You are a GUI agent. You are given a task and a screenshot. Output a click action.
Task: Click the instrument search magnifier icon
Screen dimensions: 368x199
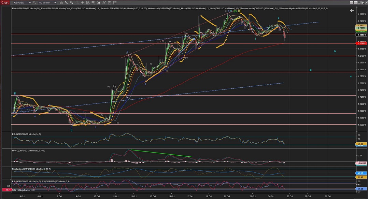[x=34, y=3]
